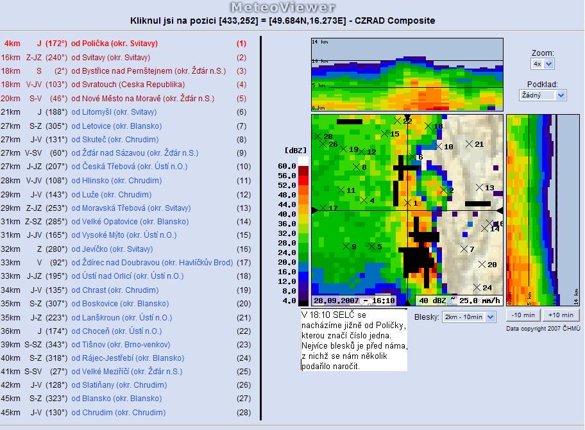The width and height of the screenshot is (585, 430).
Task: Open the 'od Polička (okr. Svitavy)' link
Action: 115,43
